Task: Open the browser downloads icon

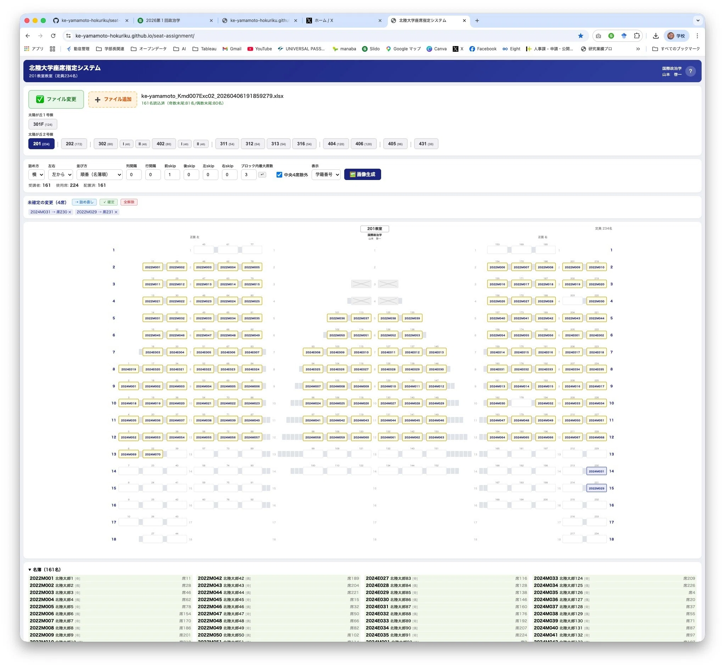Action: click(656, 36)
